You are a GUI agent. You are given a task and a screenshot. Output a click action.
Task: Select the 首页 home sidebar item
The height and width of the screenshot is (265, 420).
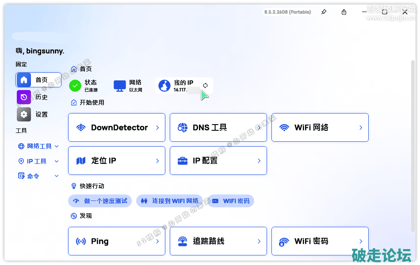tap(38, 80)
